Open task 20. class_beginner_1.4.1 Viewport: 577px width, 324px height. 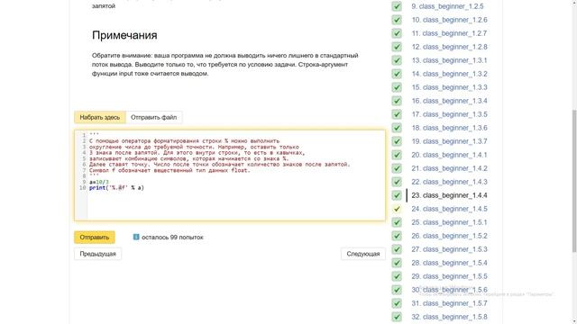coord(449,155)
